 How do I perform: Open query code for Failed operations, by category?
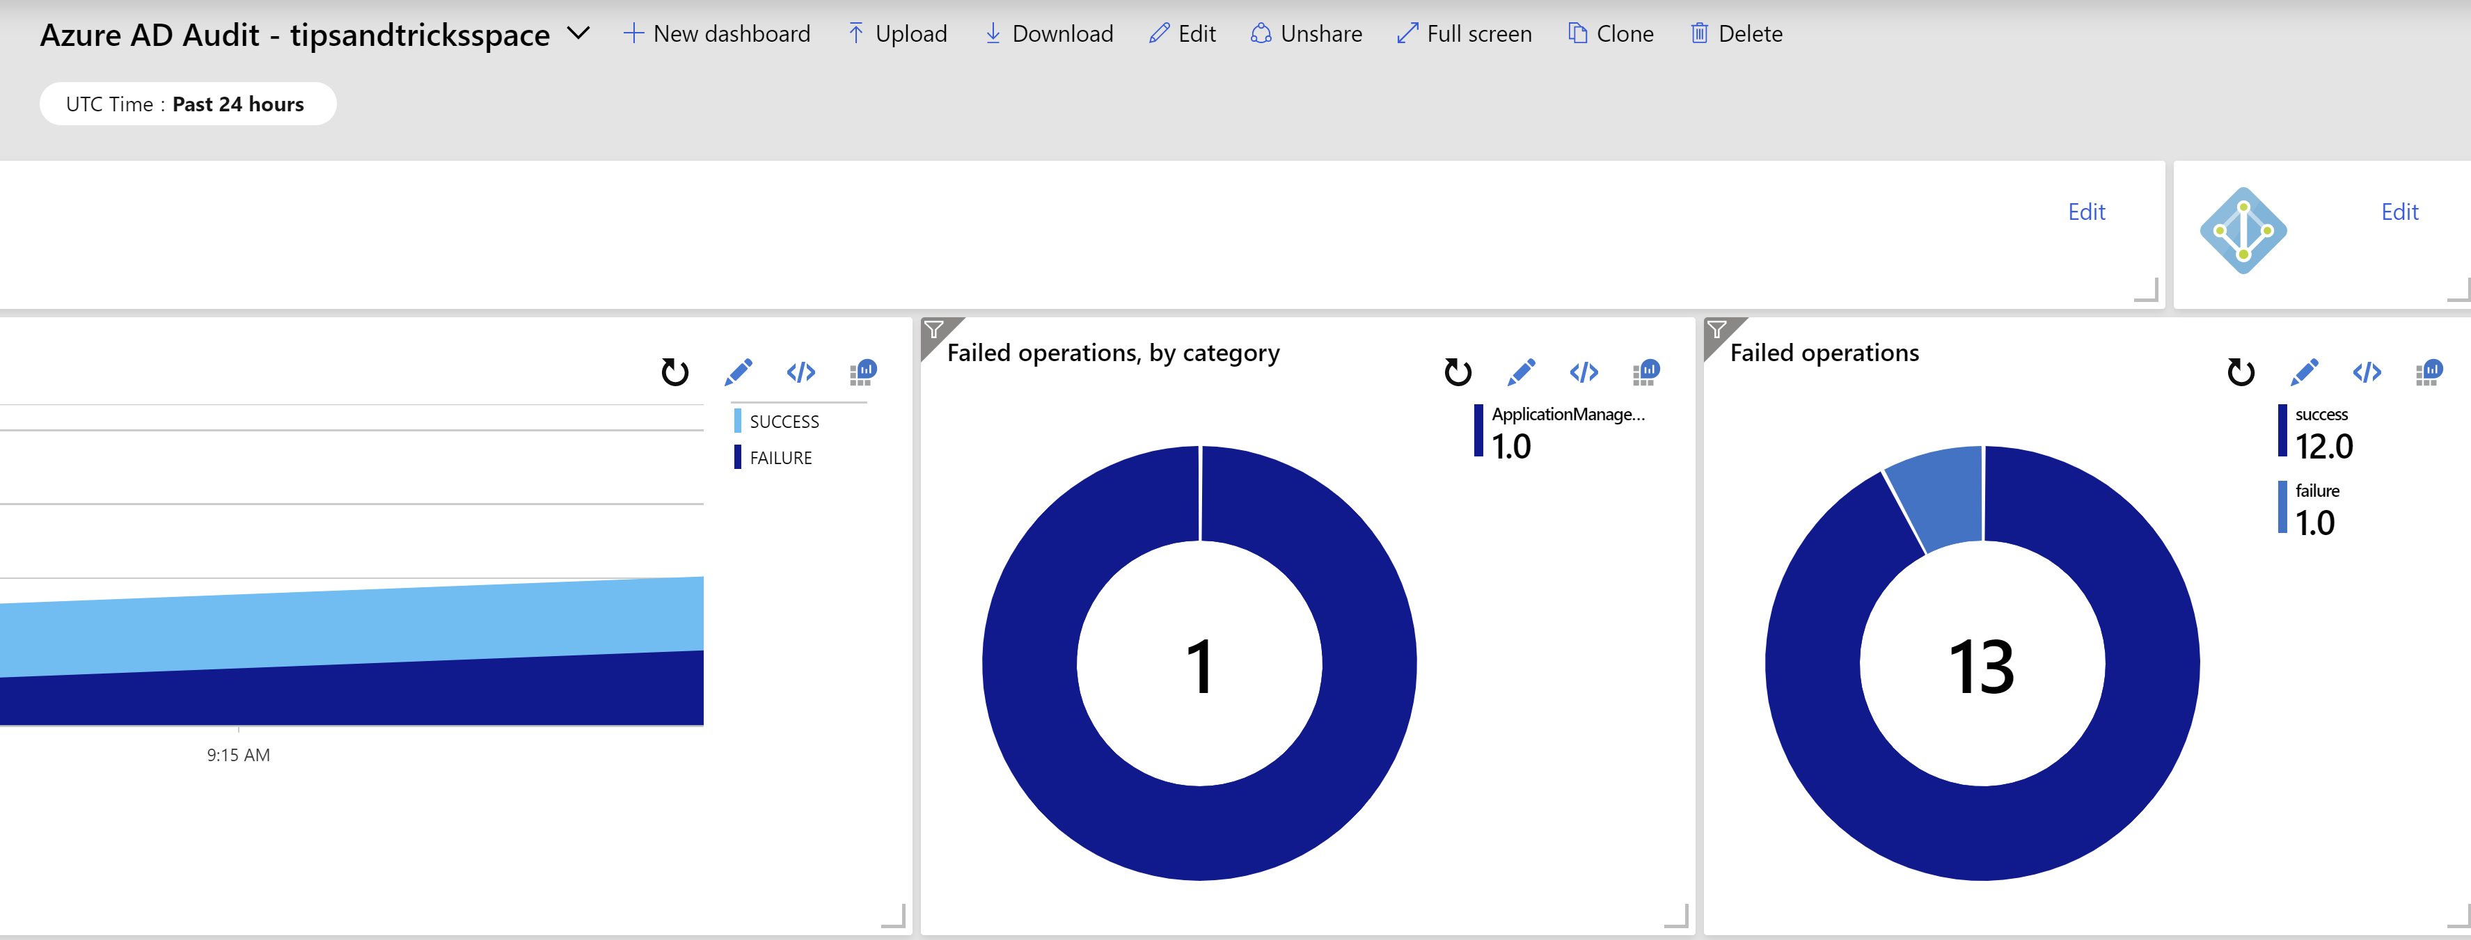pyautogui.click(x=1584, y=372)
